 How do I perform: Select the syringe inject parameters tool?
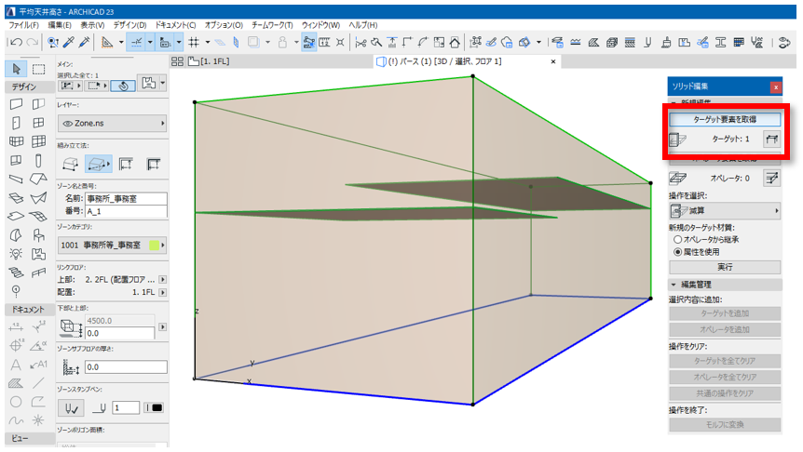(85, 43)
